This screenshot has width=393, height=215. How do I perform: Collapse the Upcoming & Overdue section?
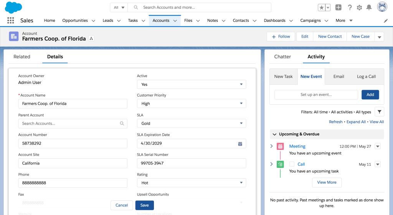click(274, 134)
